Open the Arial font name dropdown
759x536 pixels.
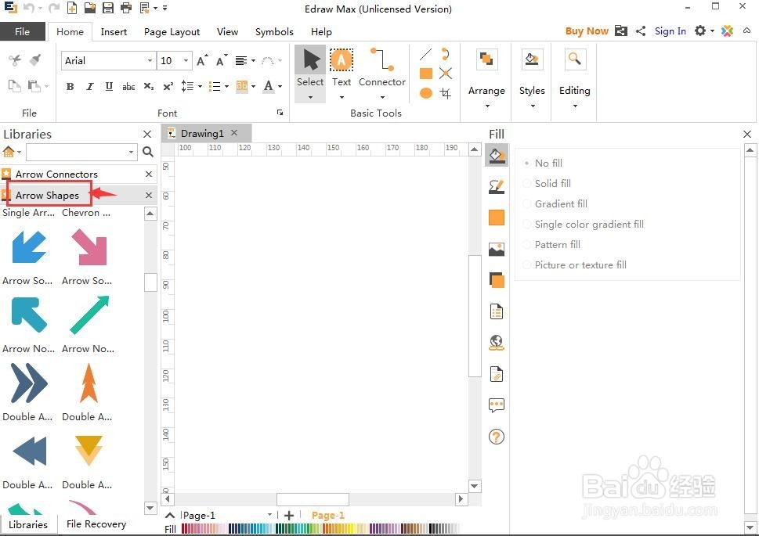(x=150, y=60)
